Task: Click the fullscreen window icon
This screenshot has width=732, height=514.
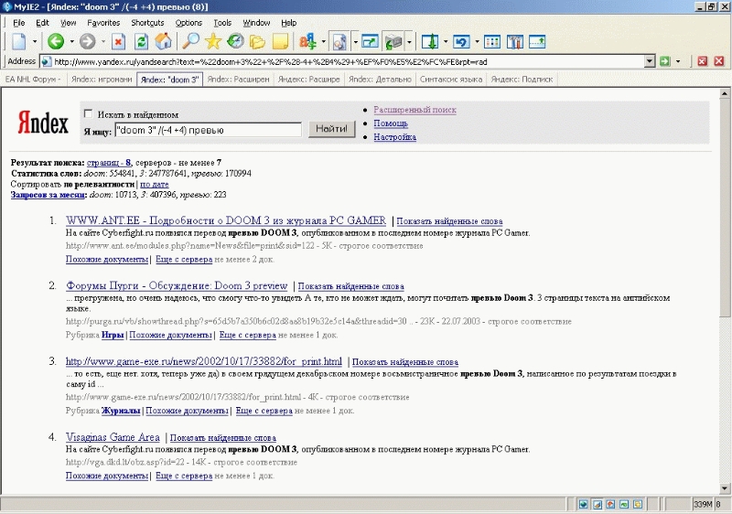Action: pos(370,41)
